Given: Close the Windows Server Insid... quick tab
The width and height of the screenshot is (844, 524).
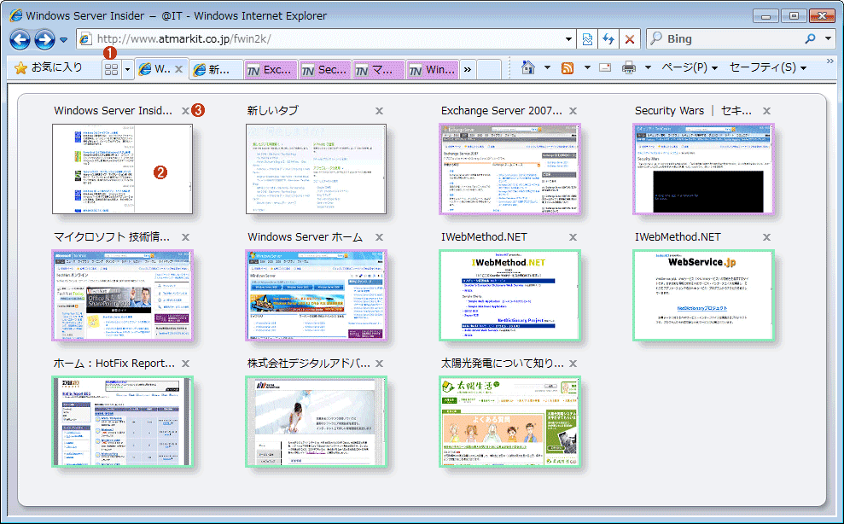Looking at the screenshot, I should pos(185,111).
